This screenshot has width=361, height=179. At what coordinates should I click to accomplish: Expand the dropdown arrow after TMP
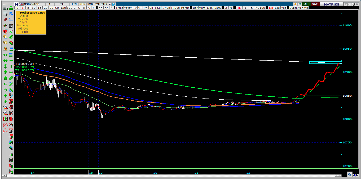[110, 4]
